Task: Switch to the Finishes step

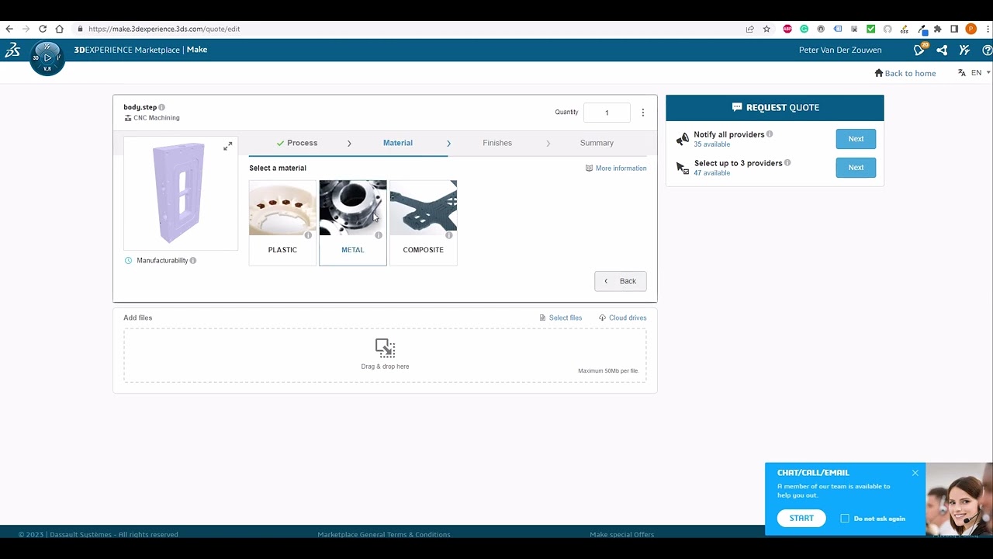Action: (497, 143)
